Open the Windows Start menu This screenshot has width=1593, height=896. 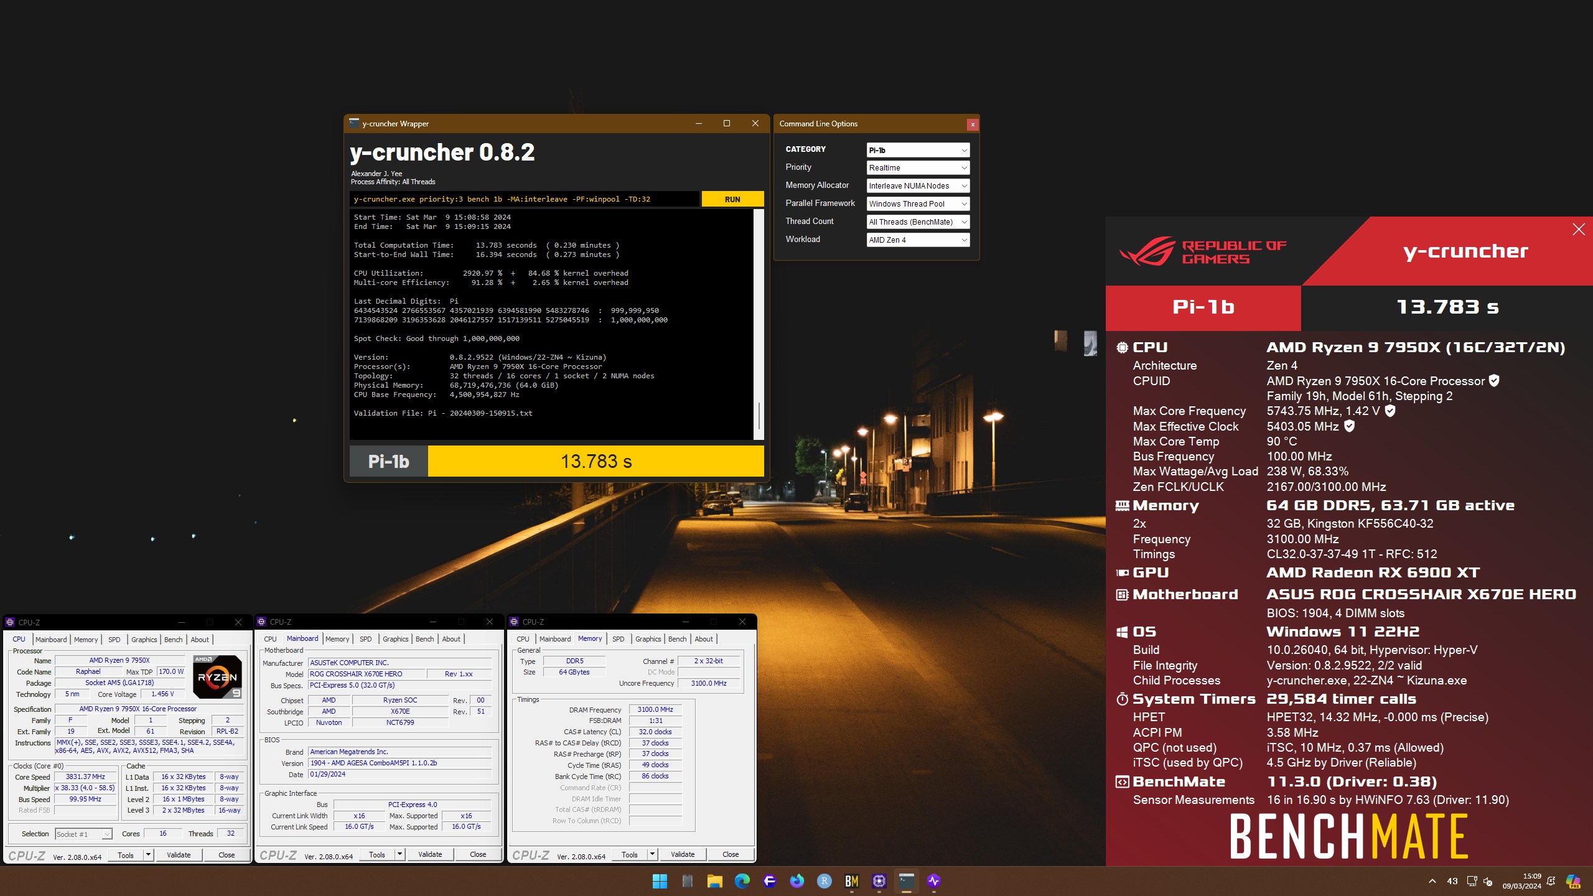click(x=660, y=881)
